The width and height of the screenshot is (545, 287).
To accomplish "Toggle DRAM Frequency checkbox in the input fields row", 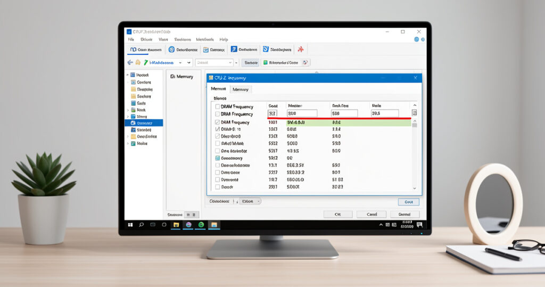I will tap(217, 114).
